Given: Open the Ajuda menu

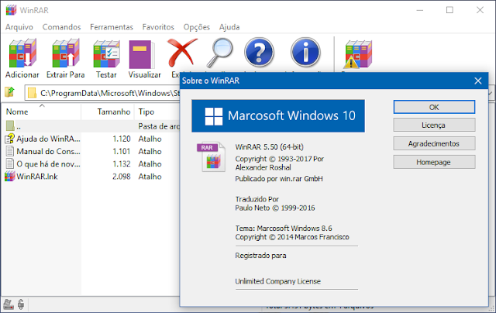Looking at the screenshot, I should (229, 27).
